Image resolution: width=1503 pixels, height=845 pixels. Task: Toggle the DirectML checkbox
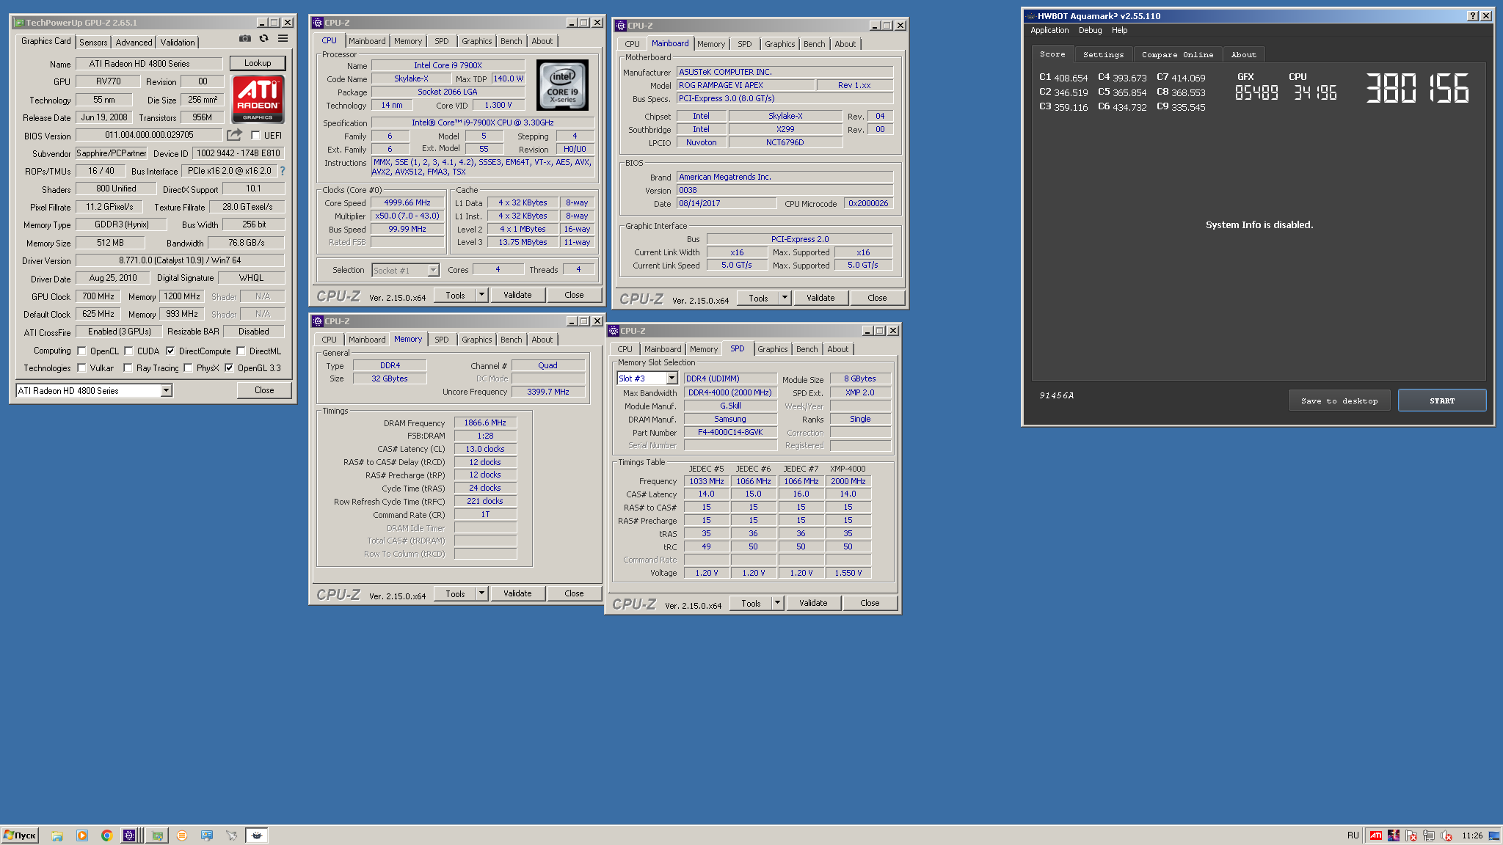click(x=241, y=351)
